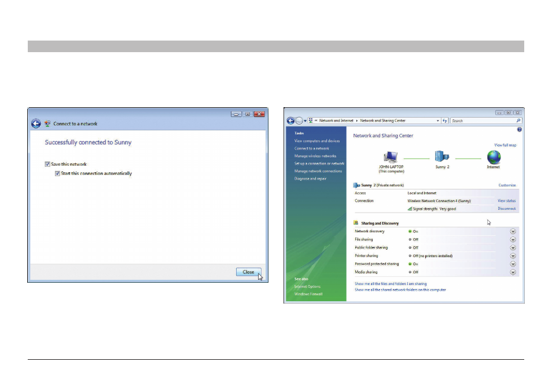552x387 pixels.
Task: Click the Disconnect link
Action: tap(507, 209)
